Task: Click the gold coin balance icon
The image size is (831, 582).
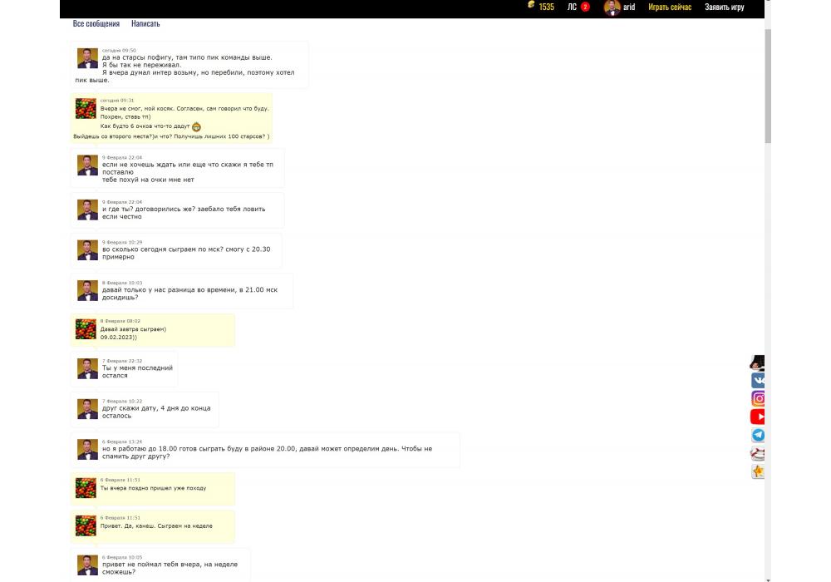Action: pos(532,6)
